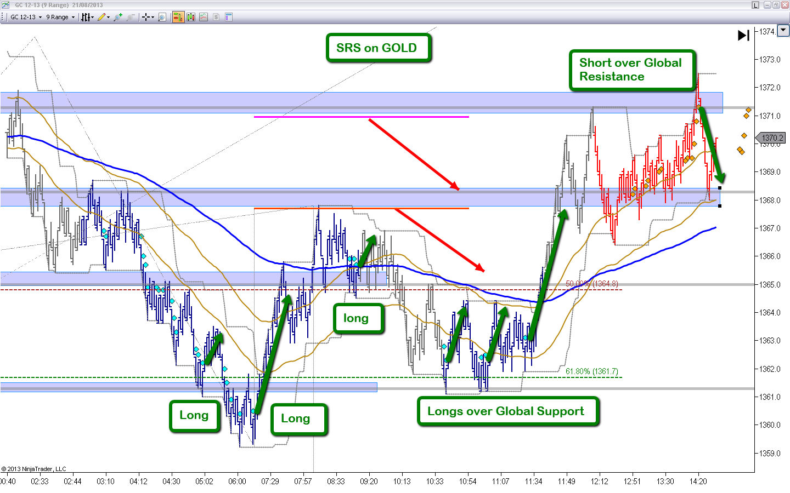Image resolution: width=790 pixels, height=493 pixels.
Task: Zoom in using the magnifier-plus toolbar icon
Action: click(117, 17)
